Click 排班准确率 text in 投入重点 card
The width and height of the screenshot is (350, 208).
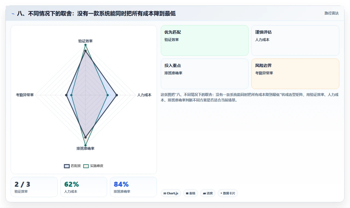coord(173,73)
